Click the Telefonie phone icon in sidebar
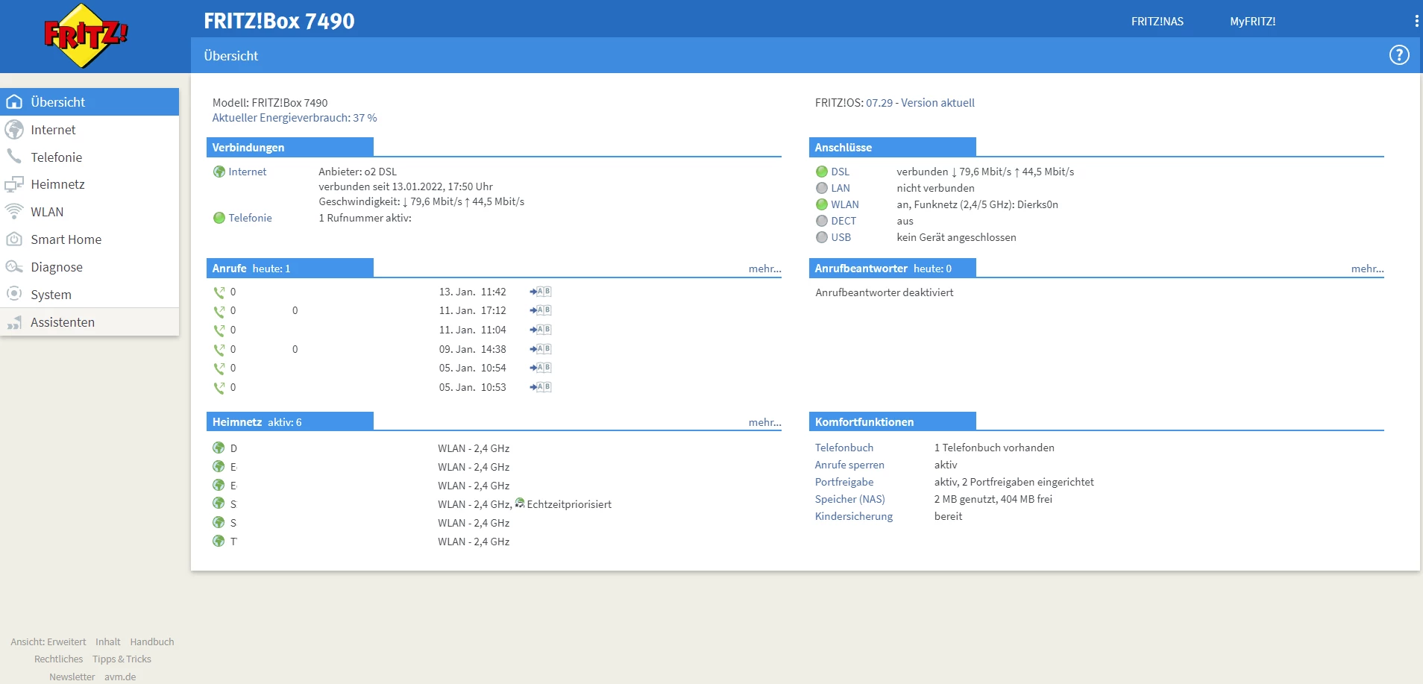 14,157
